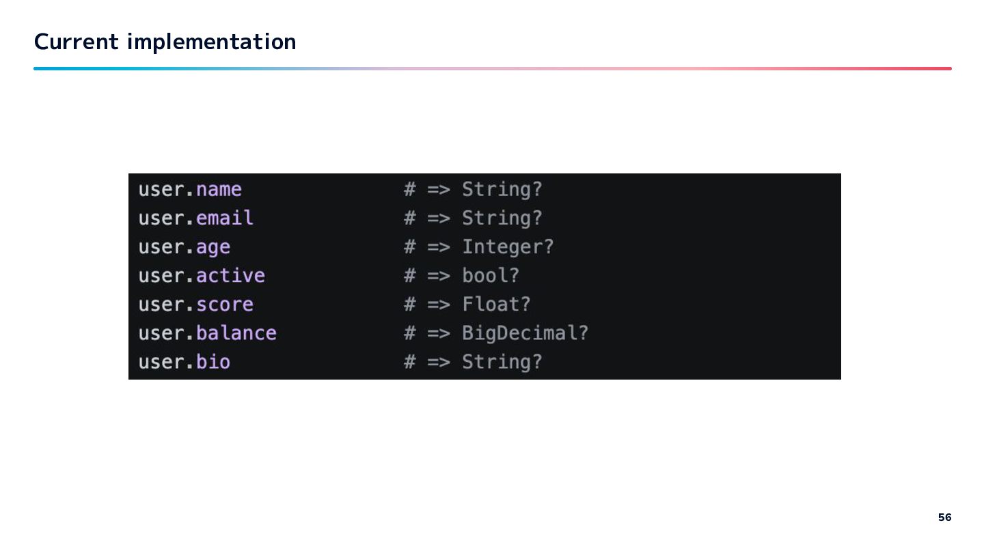Click the user.age code line
The height and width of the screenshot is (553, 984).
pos(184,246)
